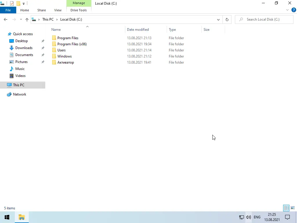Viewport: 297px width, 223px height.
Task: Sort by the Name column header
Action: coord(87,30)
